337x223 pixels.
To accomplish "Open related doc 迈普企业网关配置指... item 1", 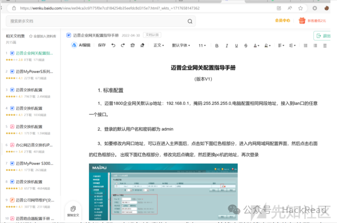I will [x=34, y=53].
